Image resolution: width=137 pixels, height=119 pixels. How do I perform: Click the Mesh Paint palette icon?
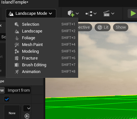pyautogui.click(x=17, y=45)
